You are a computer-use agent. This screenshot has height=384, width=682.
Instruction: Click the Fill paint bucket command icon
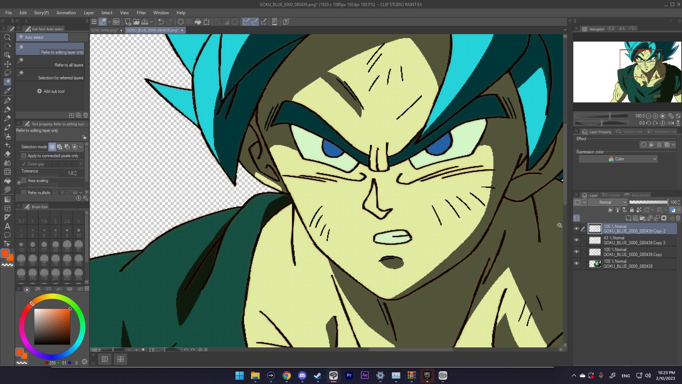198,22
